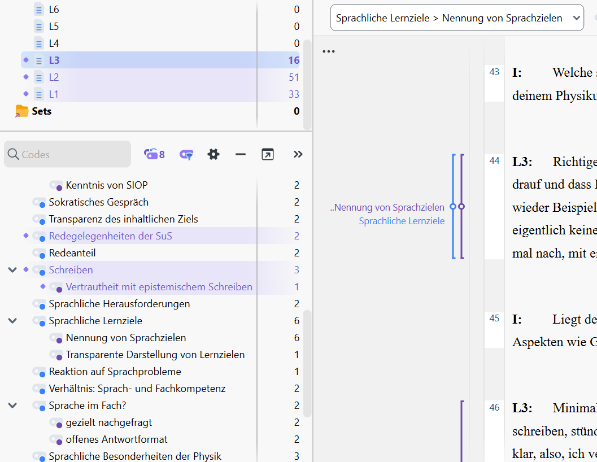The height and width of the screenshot is (462, 597).
Task: Click code icon beside Sprachliche Herausforderungen
Action: 39,304
